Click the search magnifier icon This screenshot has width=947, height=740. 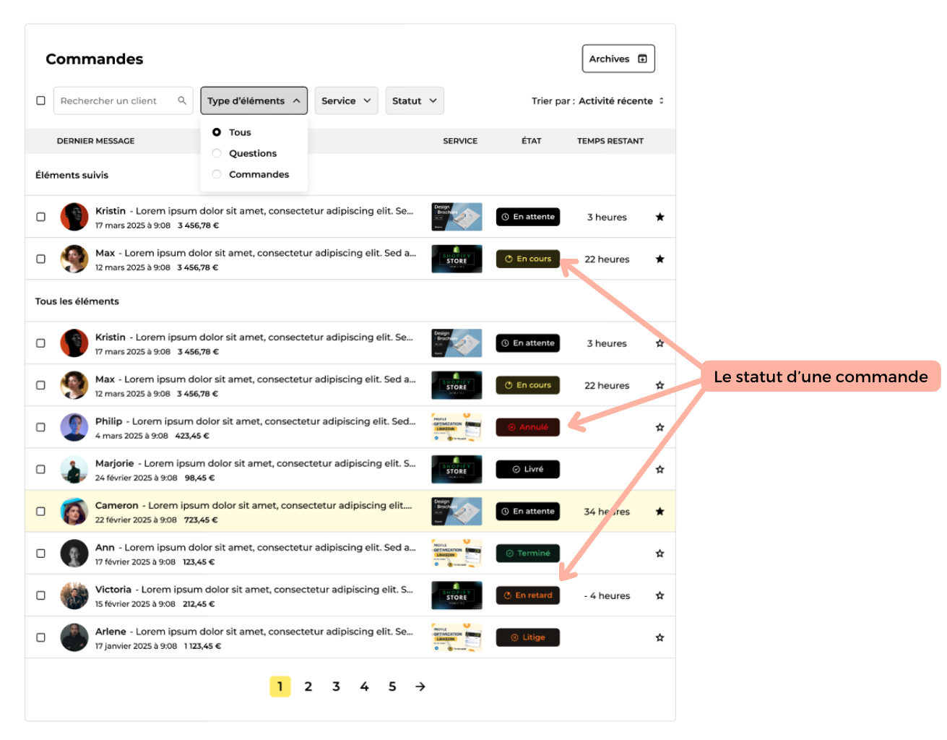coord(182,100)
